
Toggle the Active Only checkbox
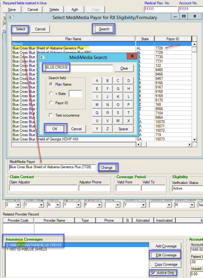[153, 273]
